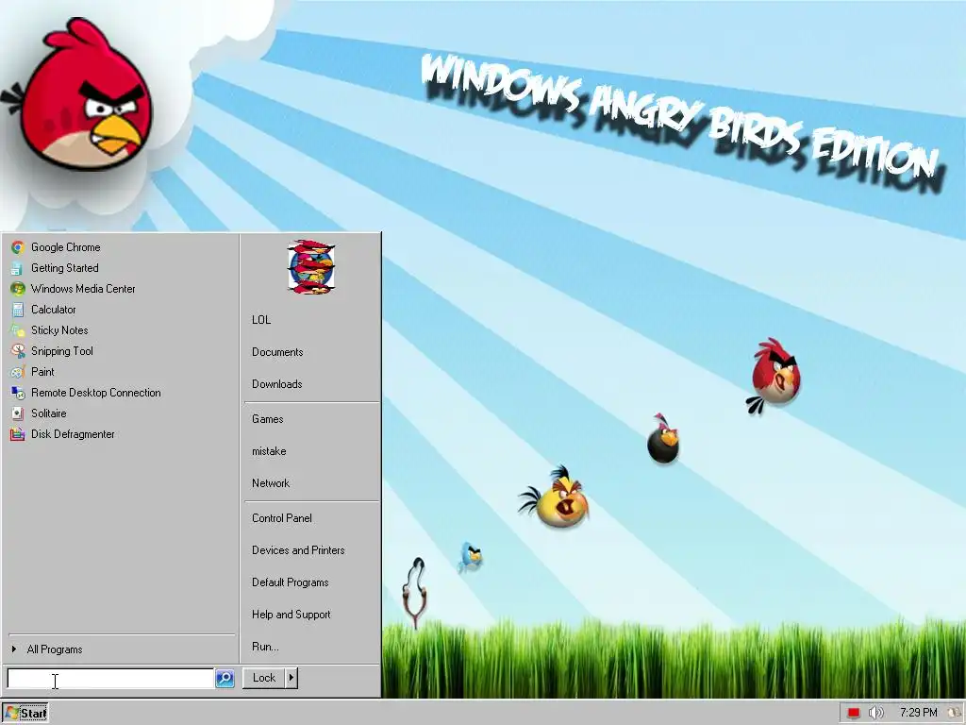Click the taskbar clock showing 7:29 PM

pos(918,713)
